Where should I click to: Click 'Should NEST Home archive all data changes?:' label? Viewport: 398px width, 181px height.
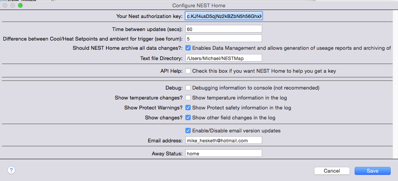(x=127, y=48)
